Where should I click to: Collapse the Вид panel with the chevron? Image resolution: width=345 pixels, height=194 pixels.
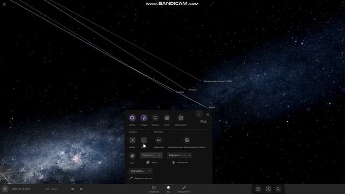(199, 115)
